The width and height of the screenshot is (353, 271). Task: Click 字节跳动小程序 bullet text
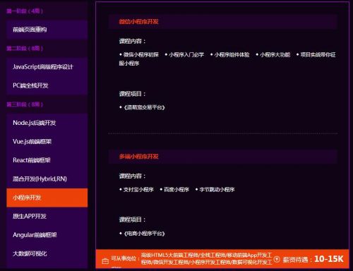point(217,190)
